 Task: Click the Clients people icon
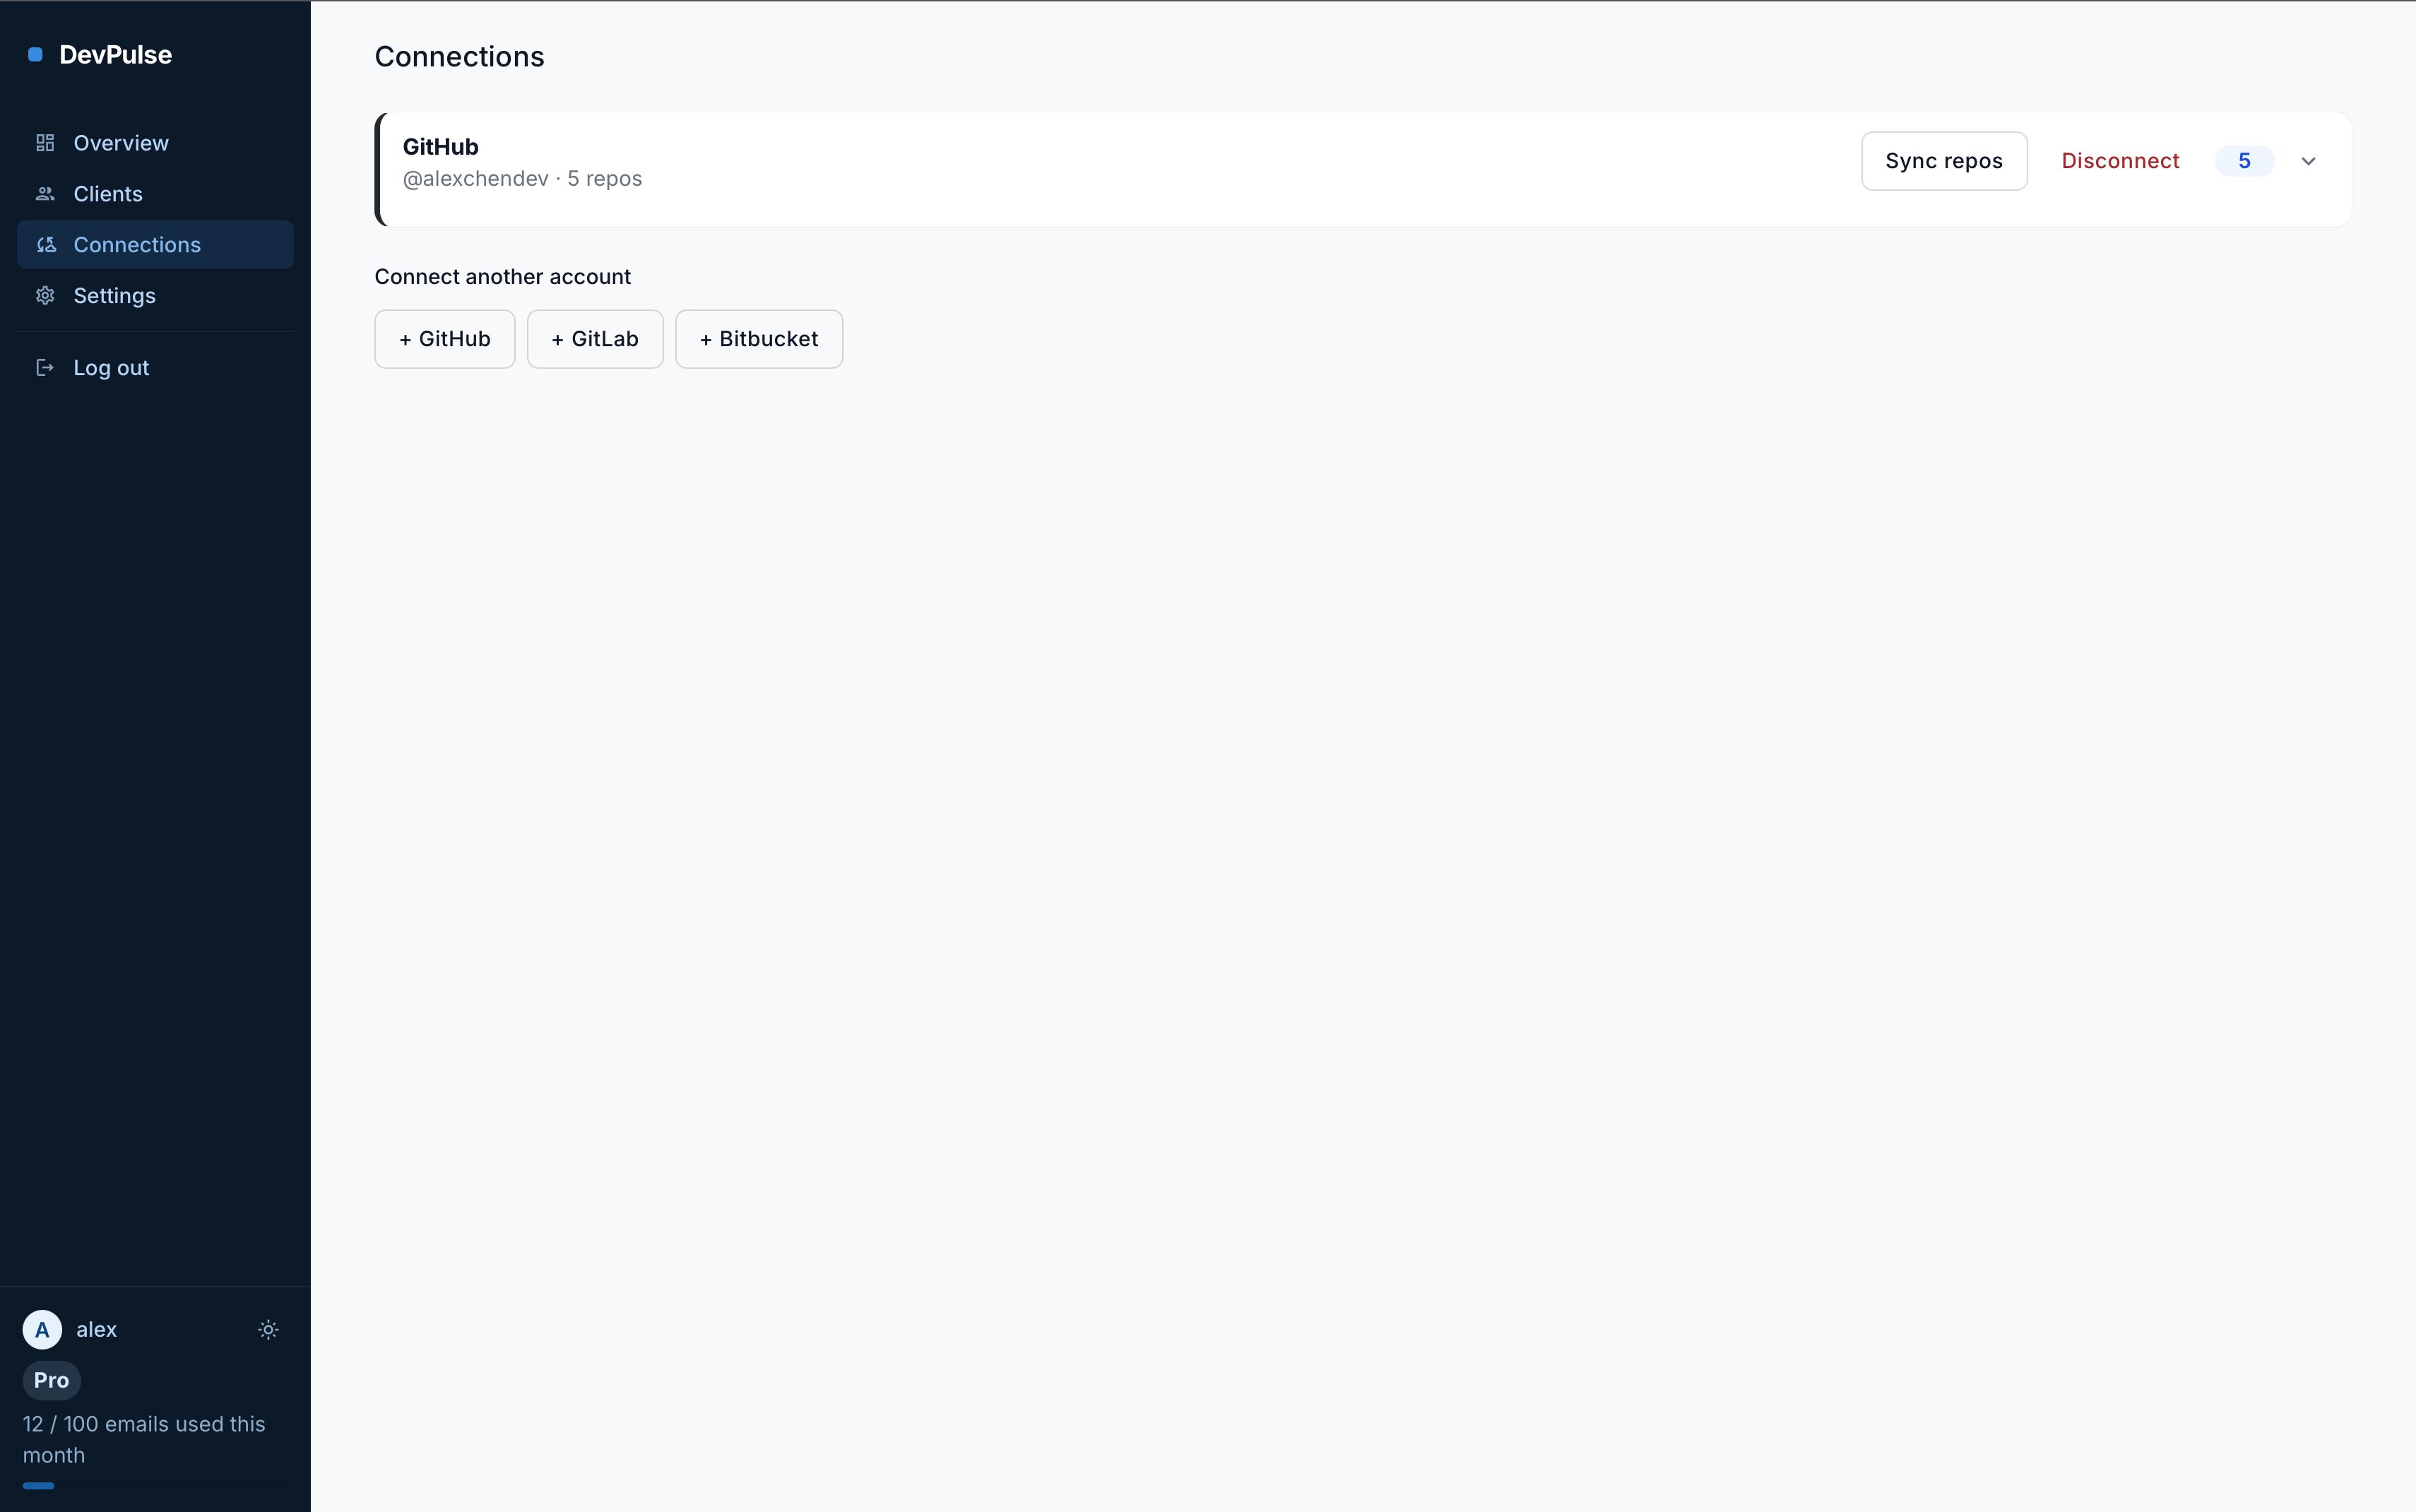(45, 194)
